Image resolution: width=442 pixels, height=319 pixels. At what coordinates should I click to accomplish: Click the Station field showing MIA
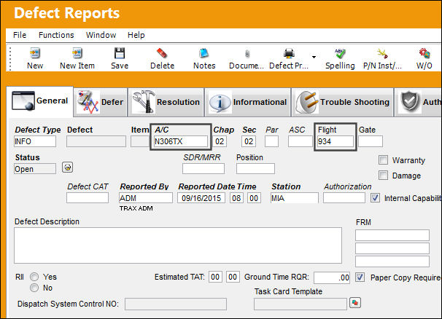tap(294, 198)
